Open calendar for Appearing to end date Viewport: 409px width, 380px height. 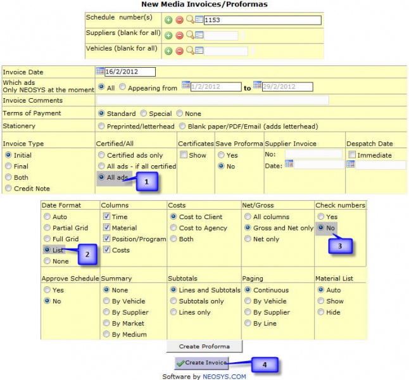[258, 85]
